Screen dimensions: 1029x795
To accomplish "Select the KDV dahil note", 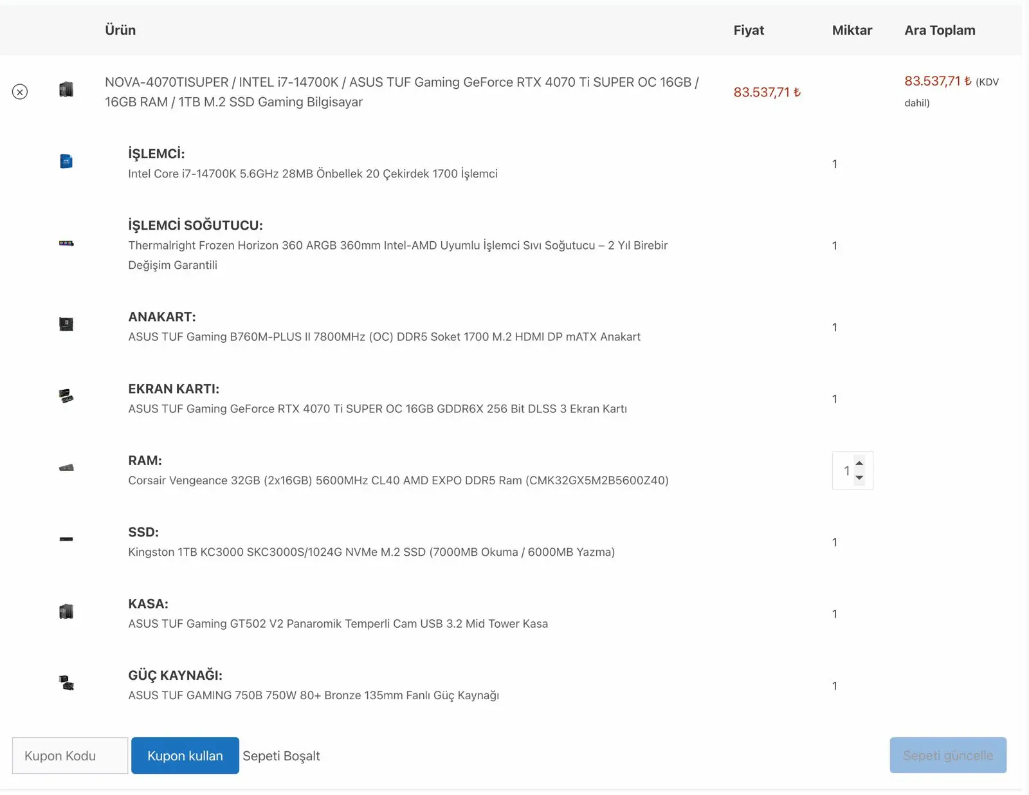I will point(952,92).
